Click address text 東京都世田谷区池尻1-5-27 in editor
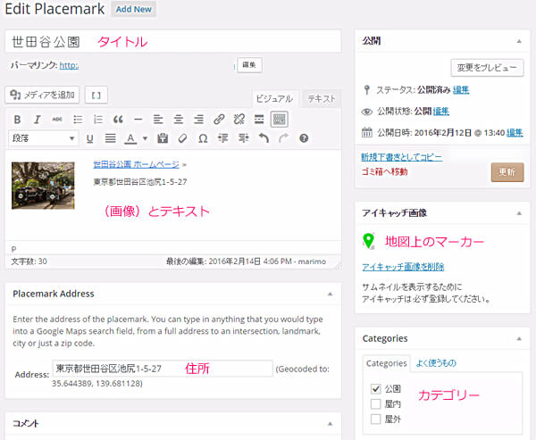 [x=140, y=182]
